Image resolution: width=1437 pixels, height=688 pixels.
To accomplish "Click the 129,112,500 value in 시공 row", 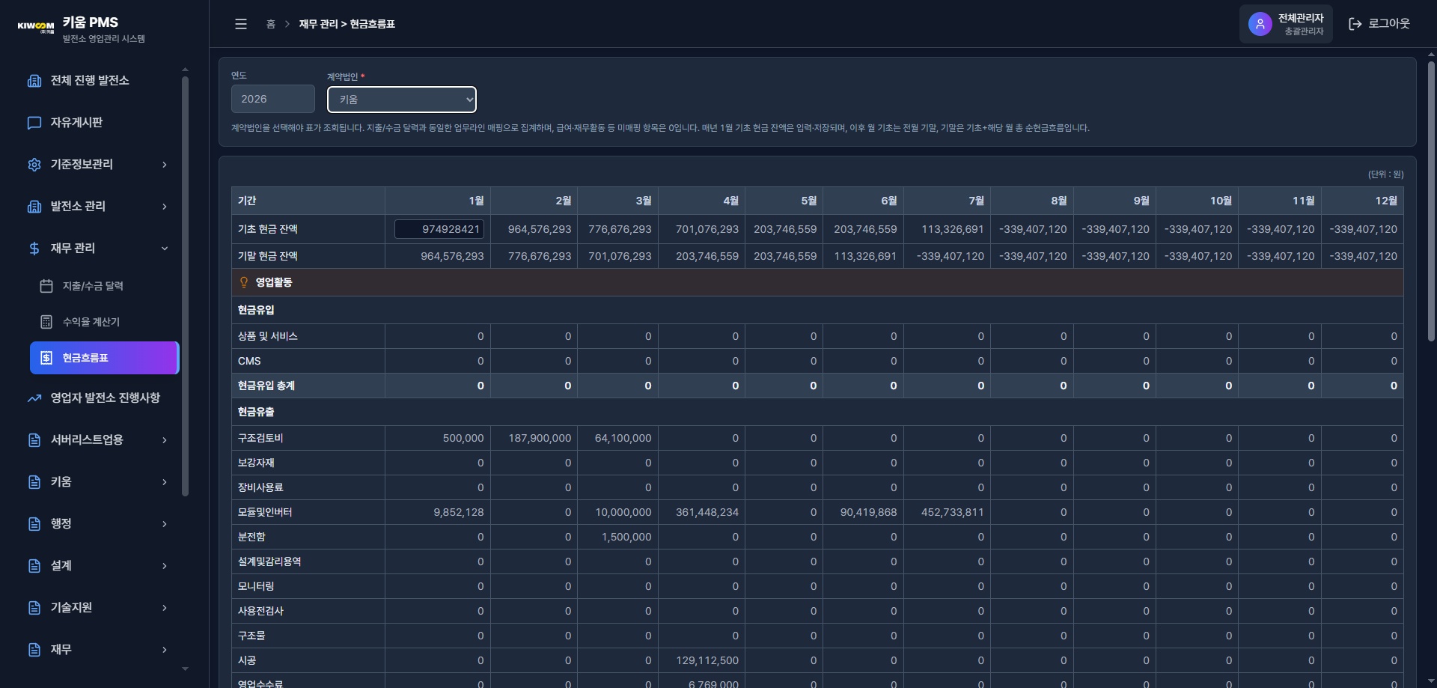I will tap(707, 660).
